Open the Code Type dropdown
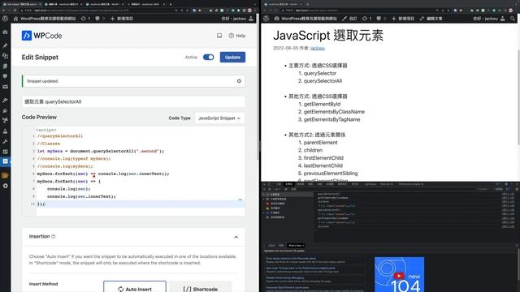Screen dimensions: 520x292 pos(219,118)
